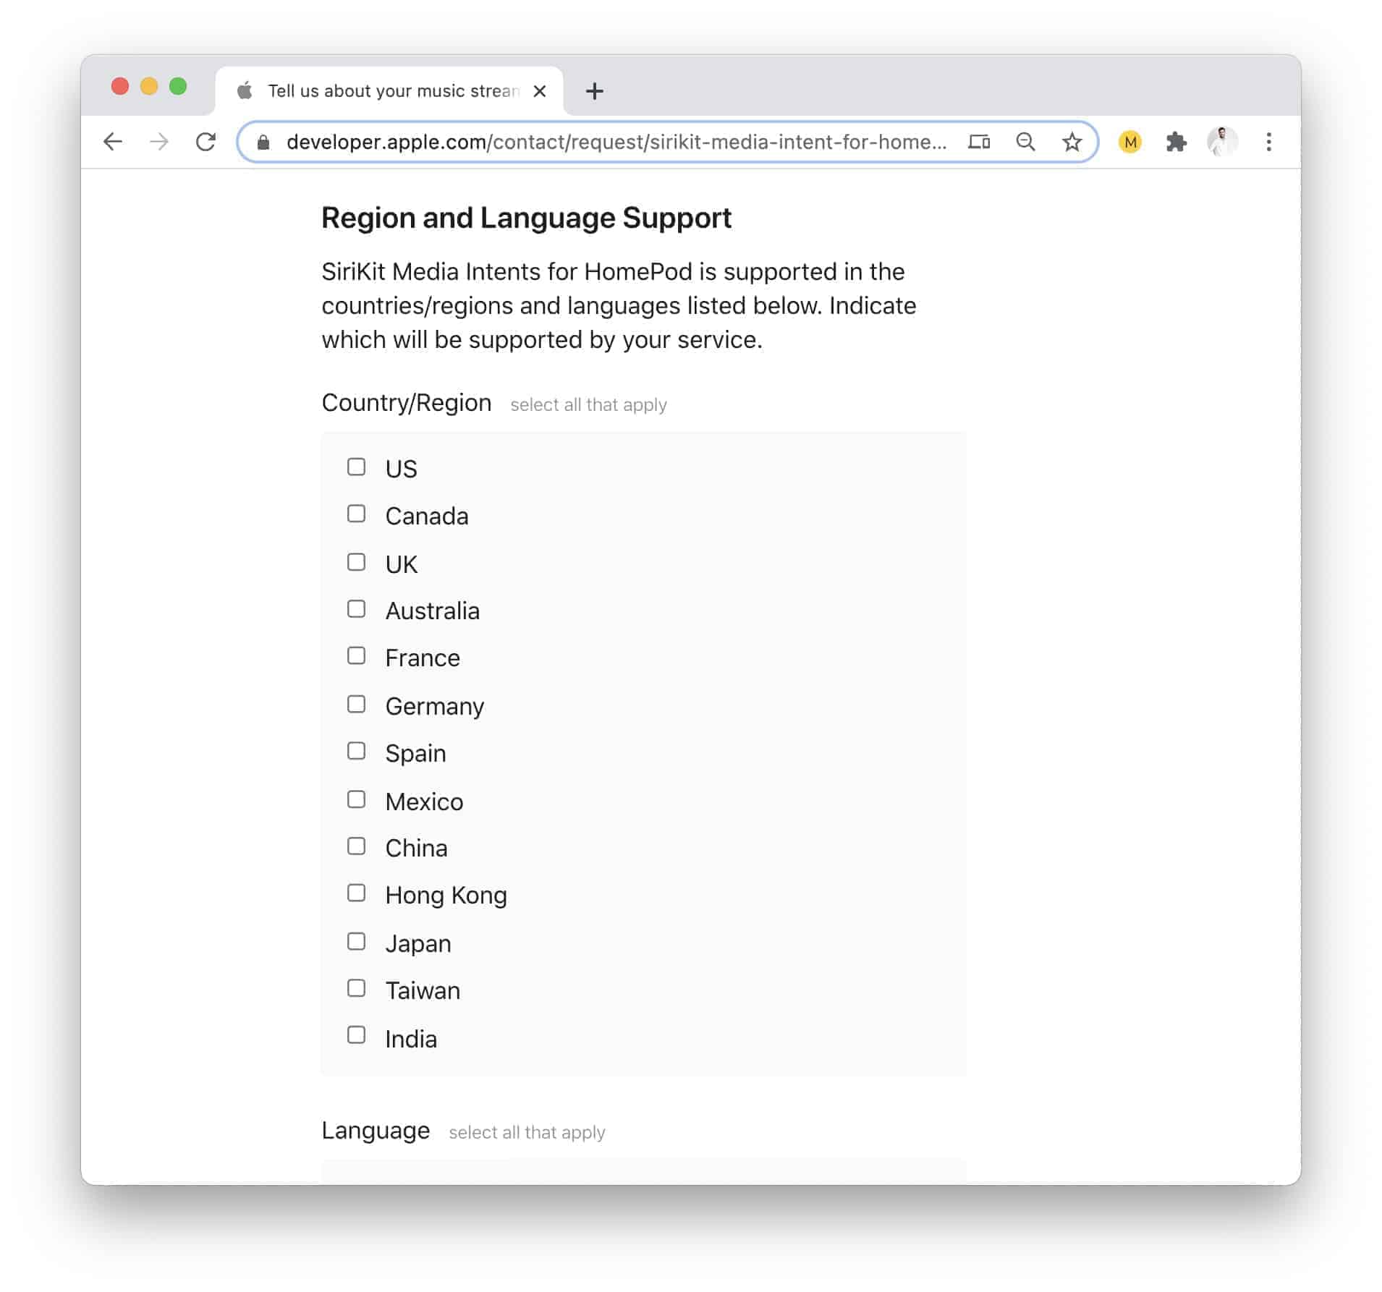1382x1292 pixels.
Task: Enable the Mexico checkbox
Action: tap(356, 799)
